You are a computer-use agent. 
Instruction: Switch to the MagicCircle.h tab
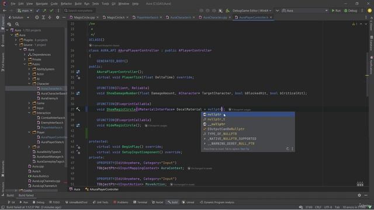[x=116, y=17]
